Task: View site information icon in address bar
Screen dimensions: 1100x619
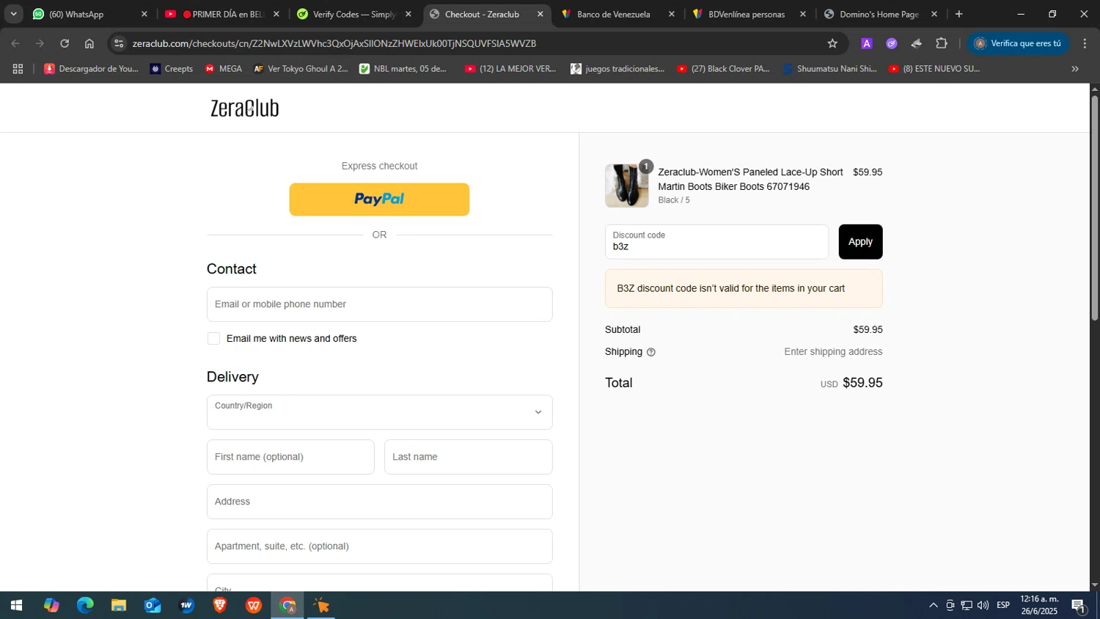Action: [120, 43]
